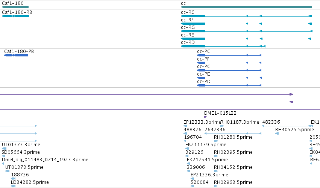The width and height of the screenshot is (320, 188).
Task: Click the oc-PF protein label
Action: (203, 59)
